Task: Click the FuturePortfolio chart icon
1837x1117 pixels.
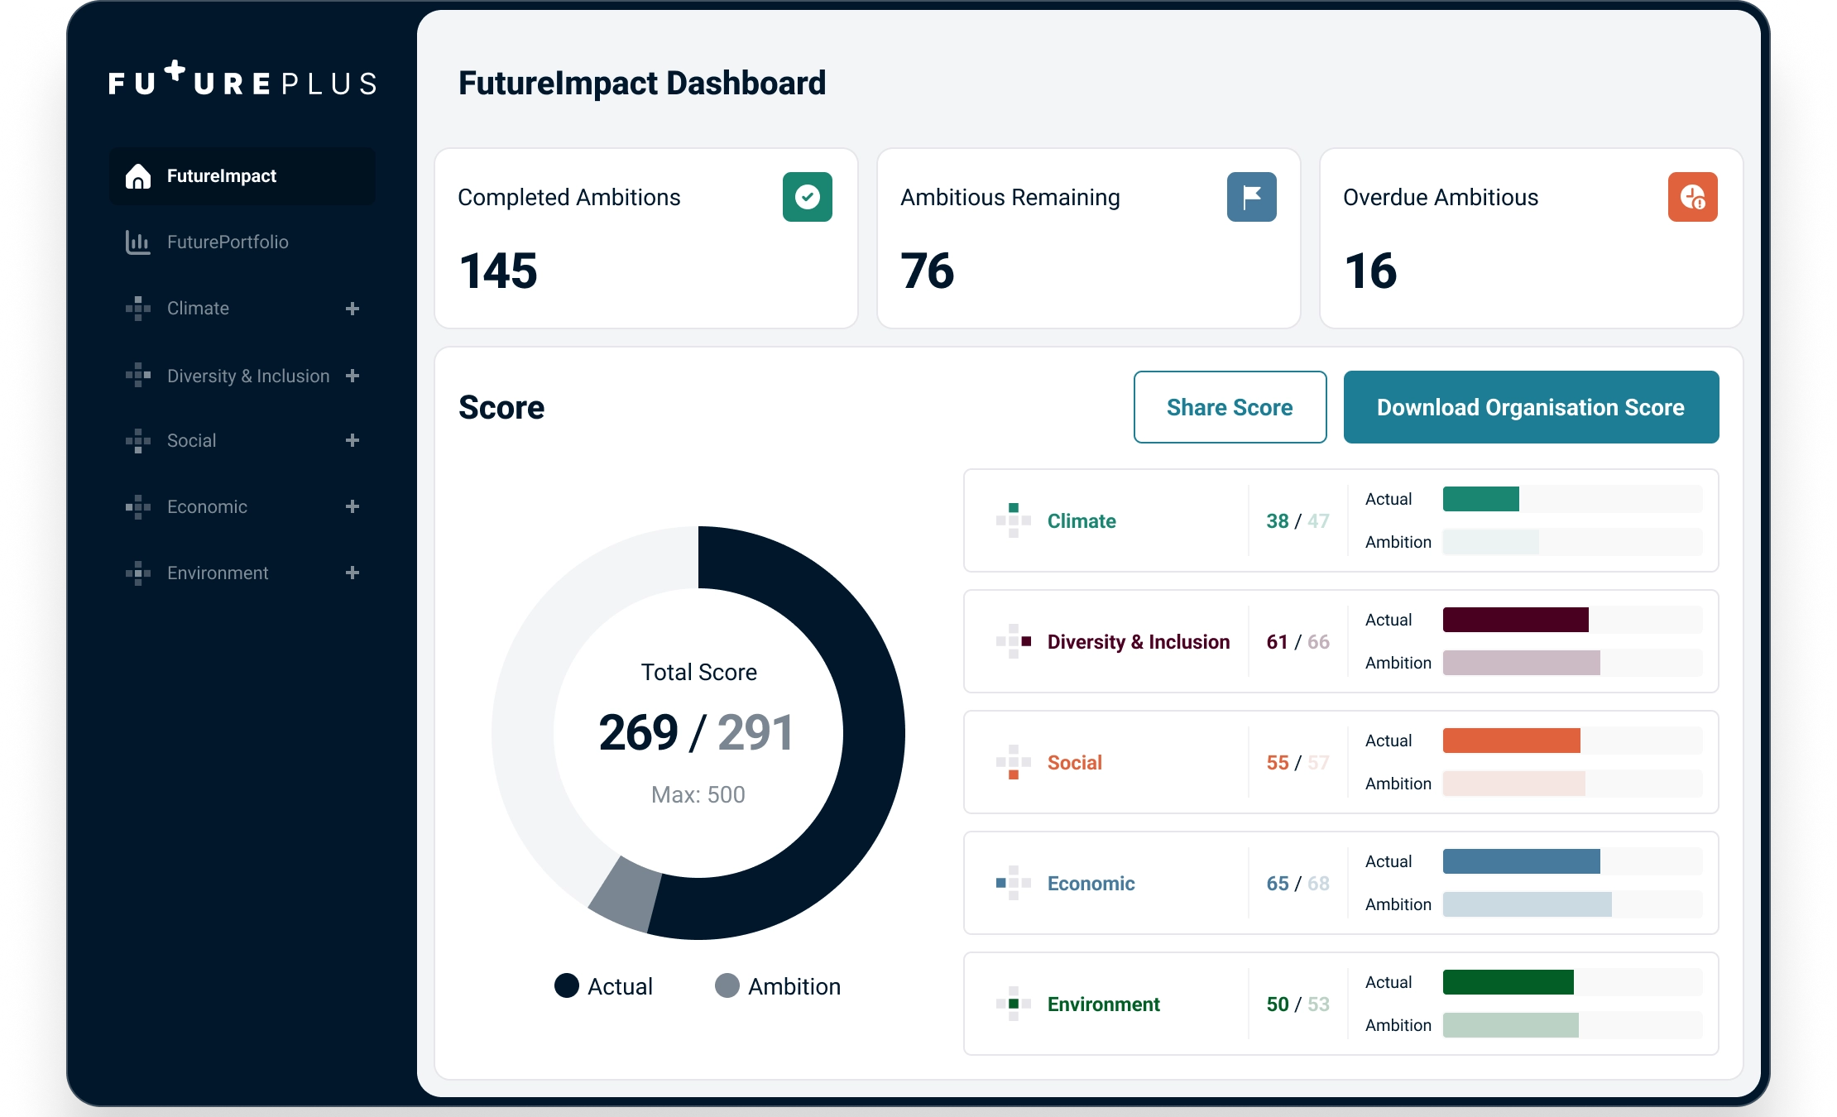Action: point(137,242)
